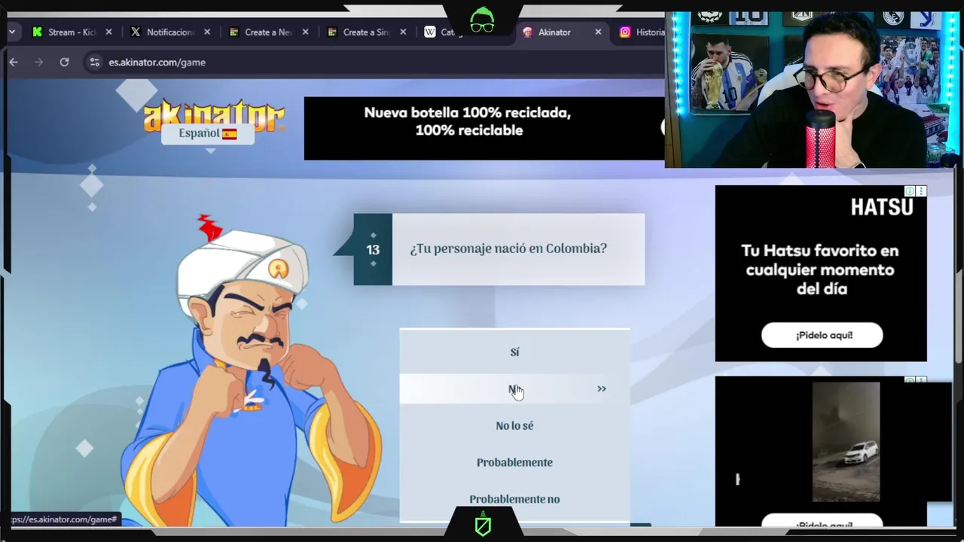Screen dimensions: 964x542
Task: Click the Tu Hatsu favorito ad text
Action: (820, 269)
